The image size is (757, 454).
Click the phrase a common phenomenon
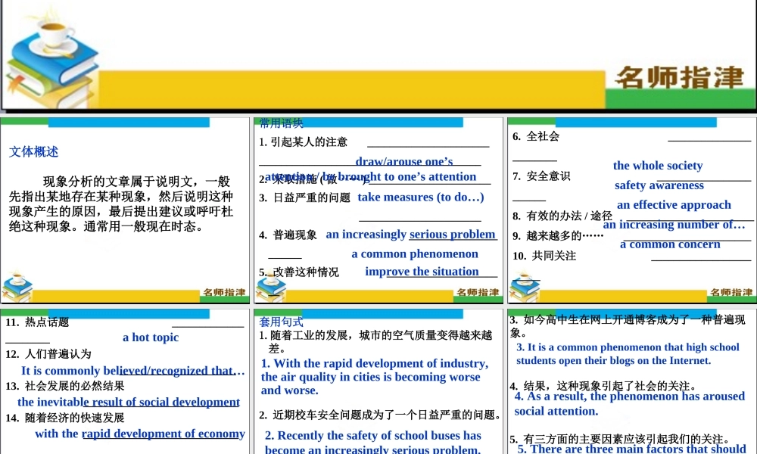click(414, 253)
